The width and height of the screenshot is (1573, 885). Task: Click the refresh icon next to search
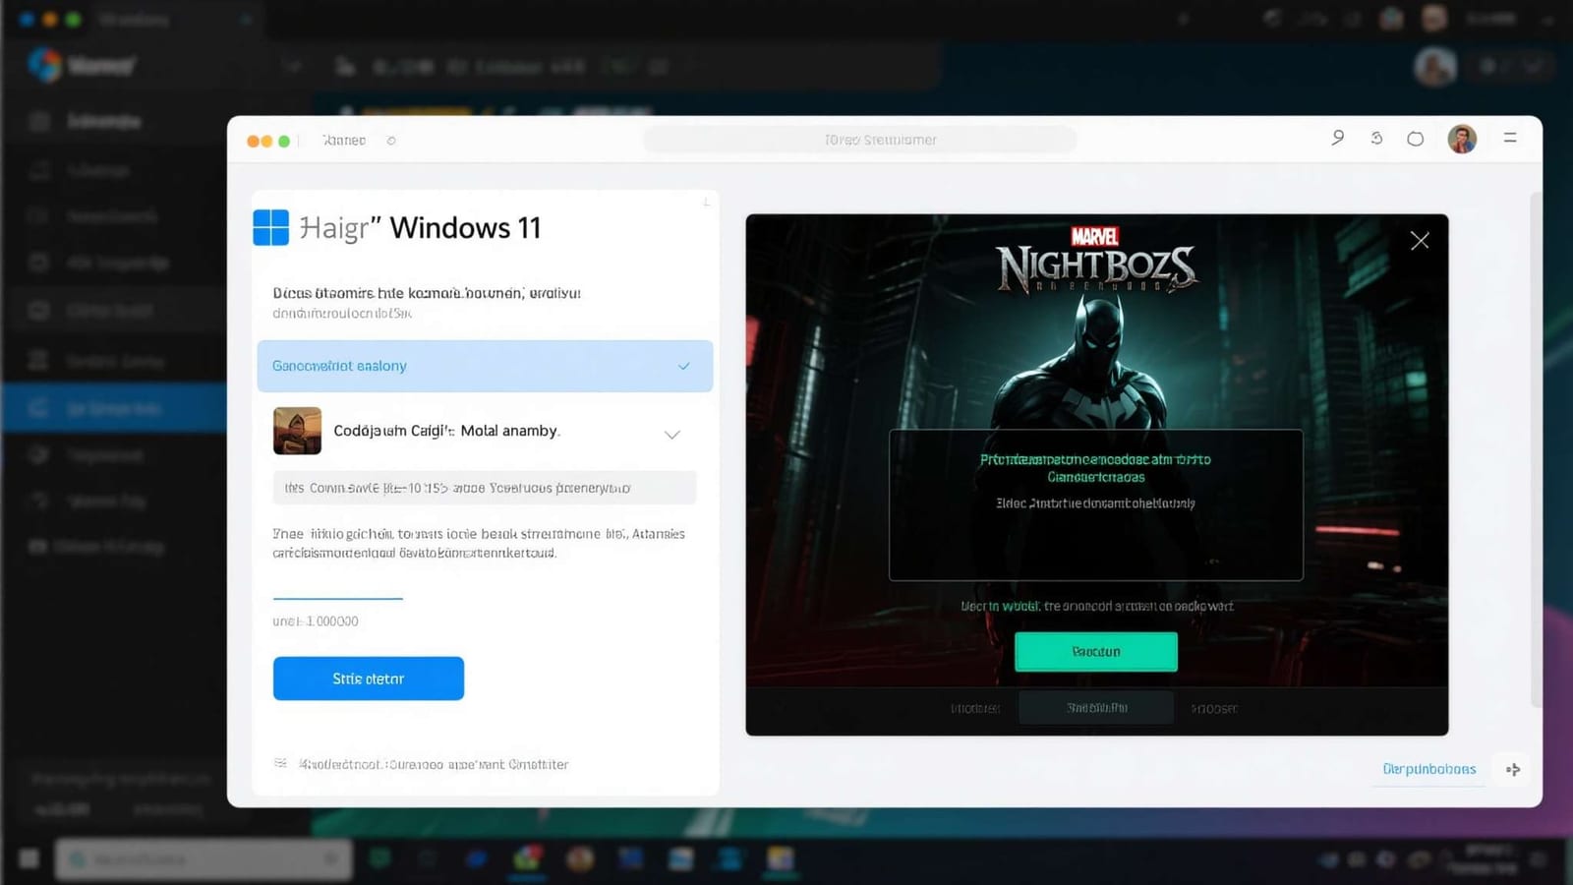point(1376,139)
